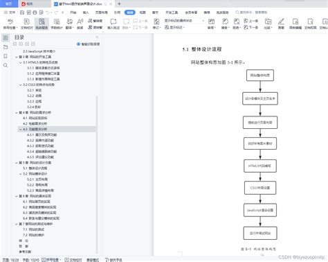Click the Save icon in quick access toolbar
328x262 pixels.
pyautogui.click(x=22, y=12)
